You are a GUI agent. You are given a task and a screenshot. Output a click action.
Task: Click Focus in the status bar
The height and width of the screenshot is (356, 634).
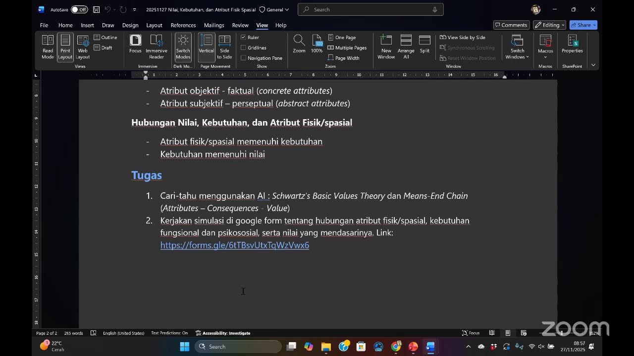471,333
